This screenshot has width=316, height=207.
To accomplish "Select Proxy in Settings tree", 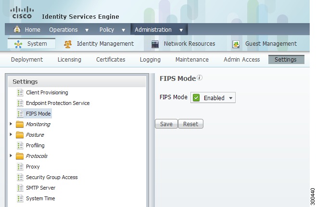I will 33,167.
